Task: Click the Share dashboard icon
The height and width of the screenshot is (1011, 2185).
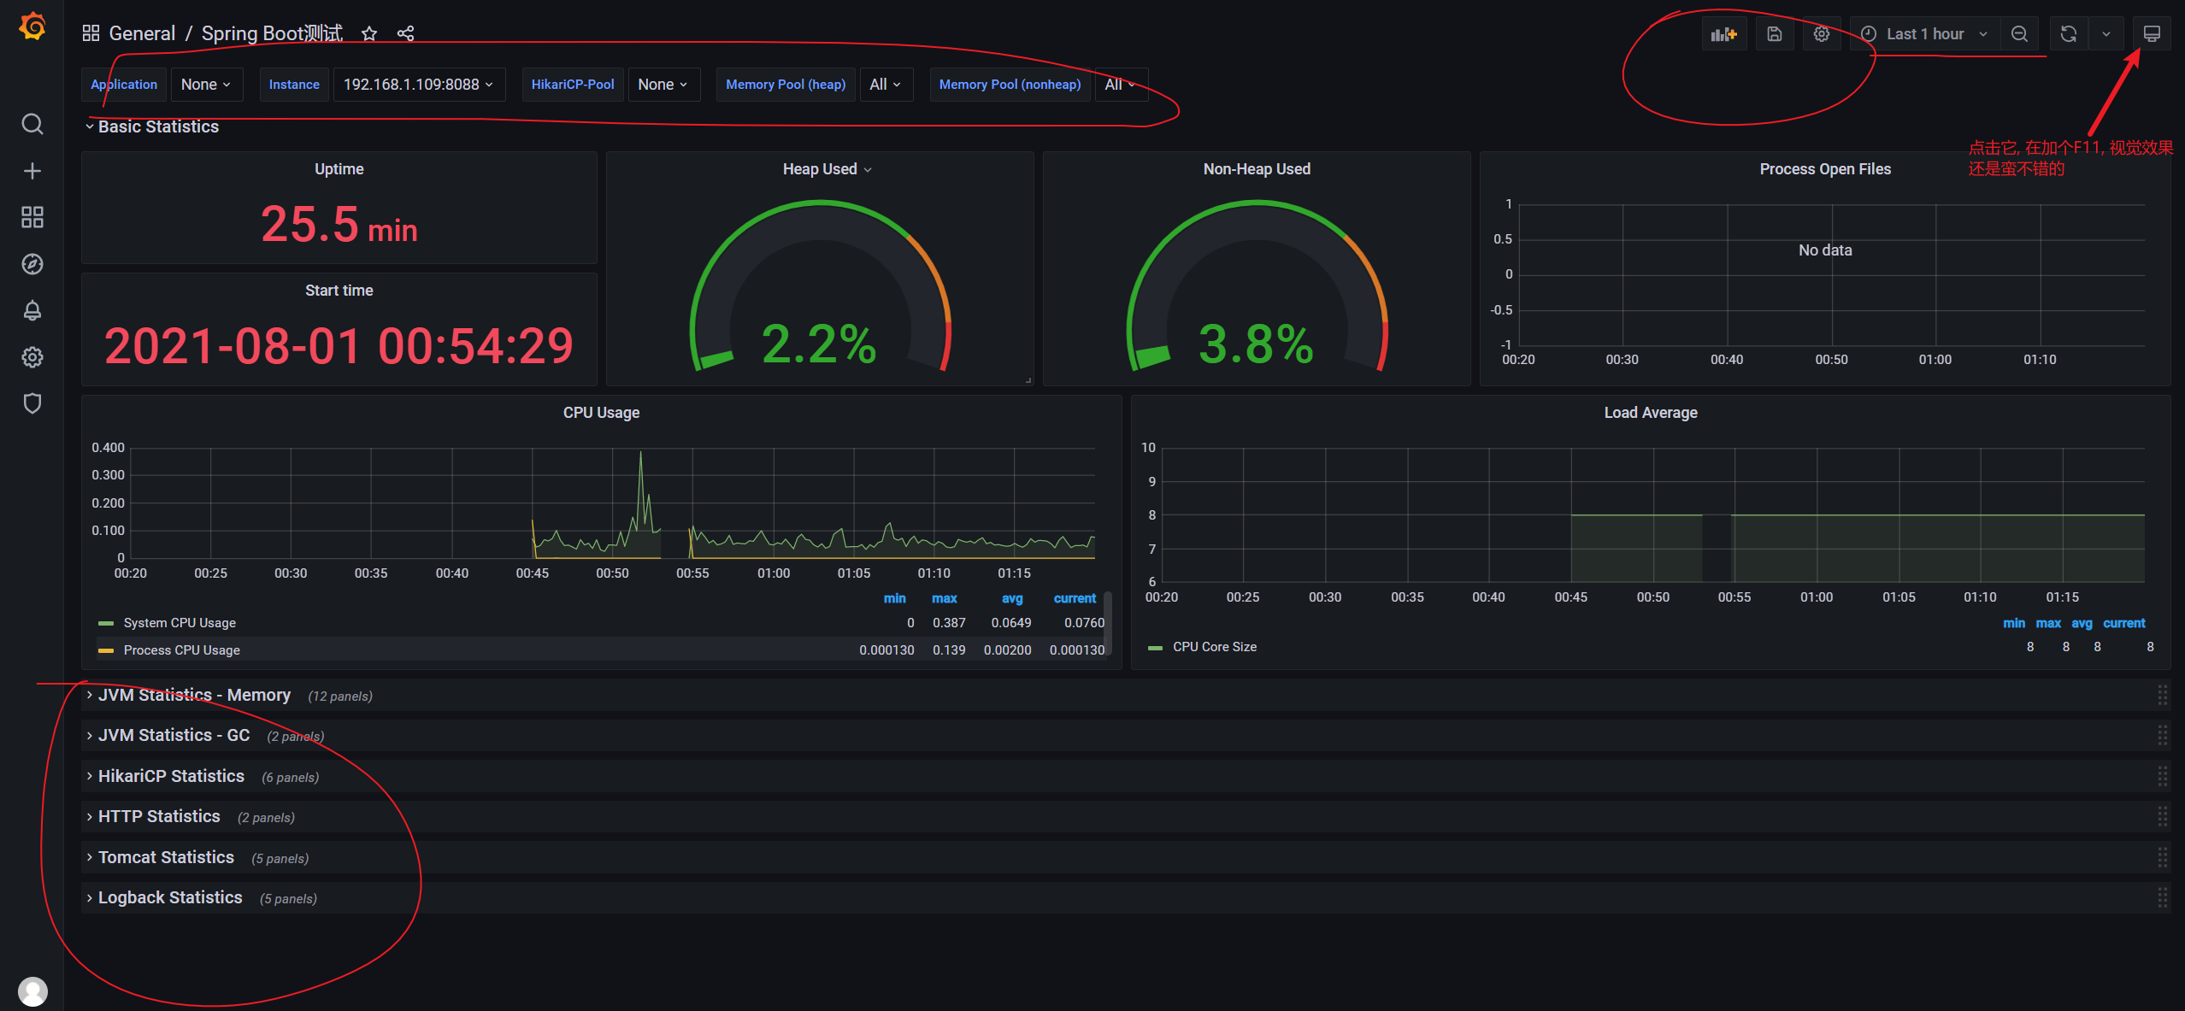Action: pos(405,33)
